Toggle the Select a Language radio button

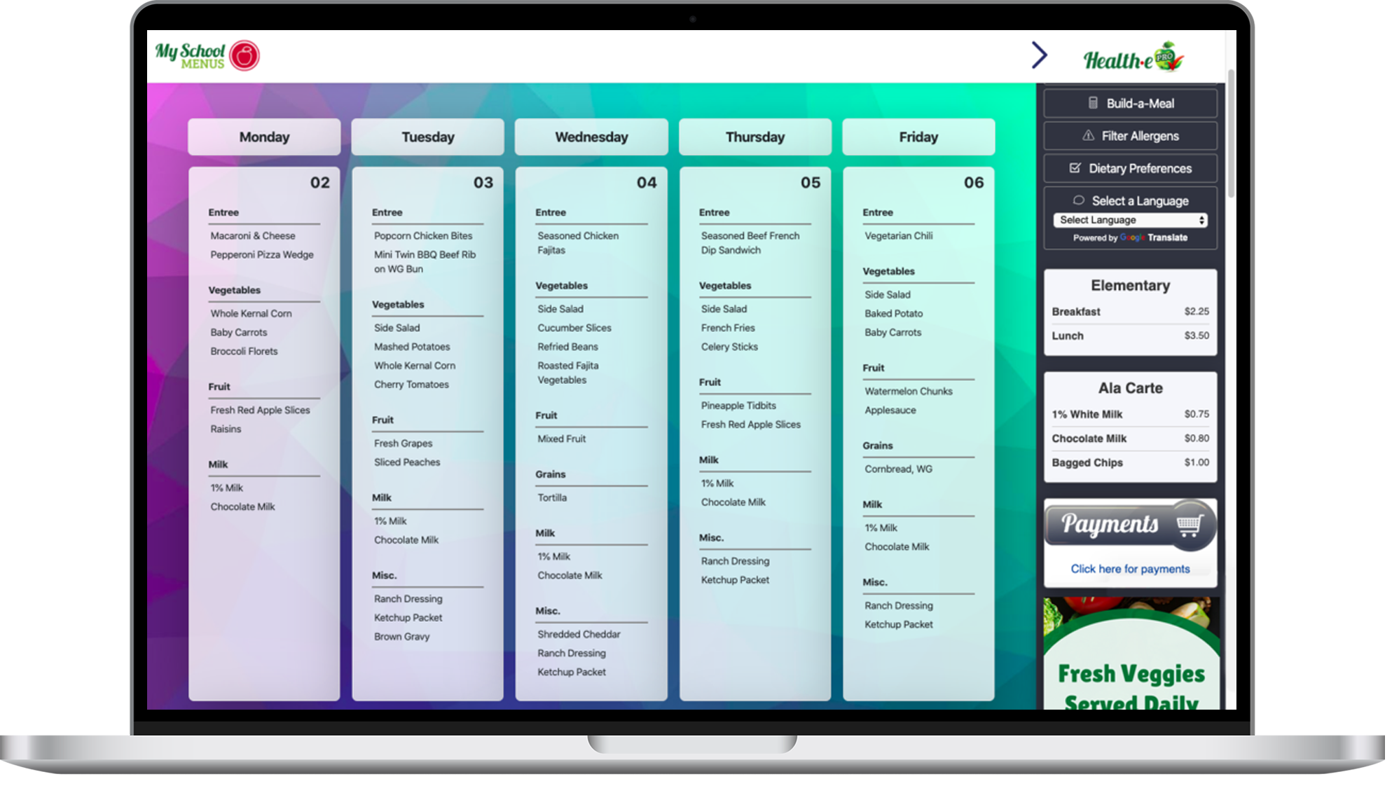tap(1077, 199)
